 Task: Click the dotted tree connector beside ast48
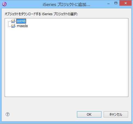tap(10, 22)
